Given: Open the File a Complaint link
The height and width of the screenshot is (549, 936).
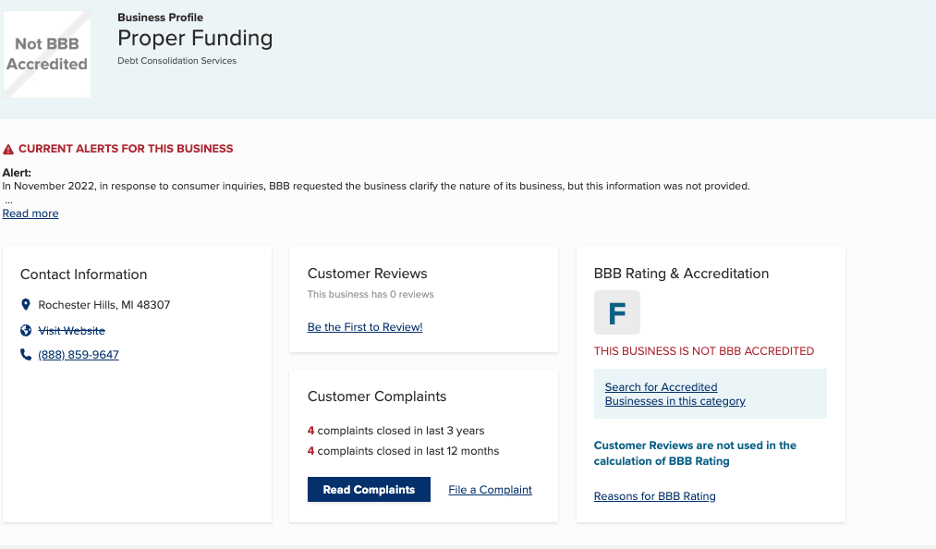Looking at the screenshot, I should tap(490, 490).
